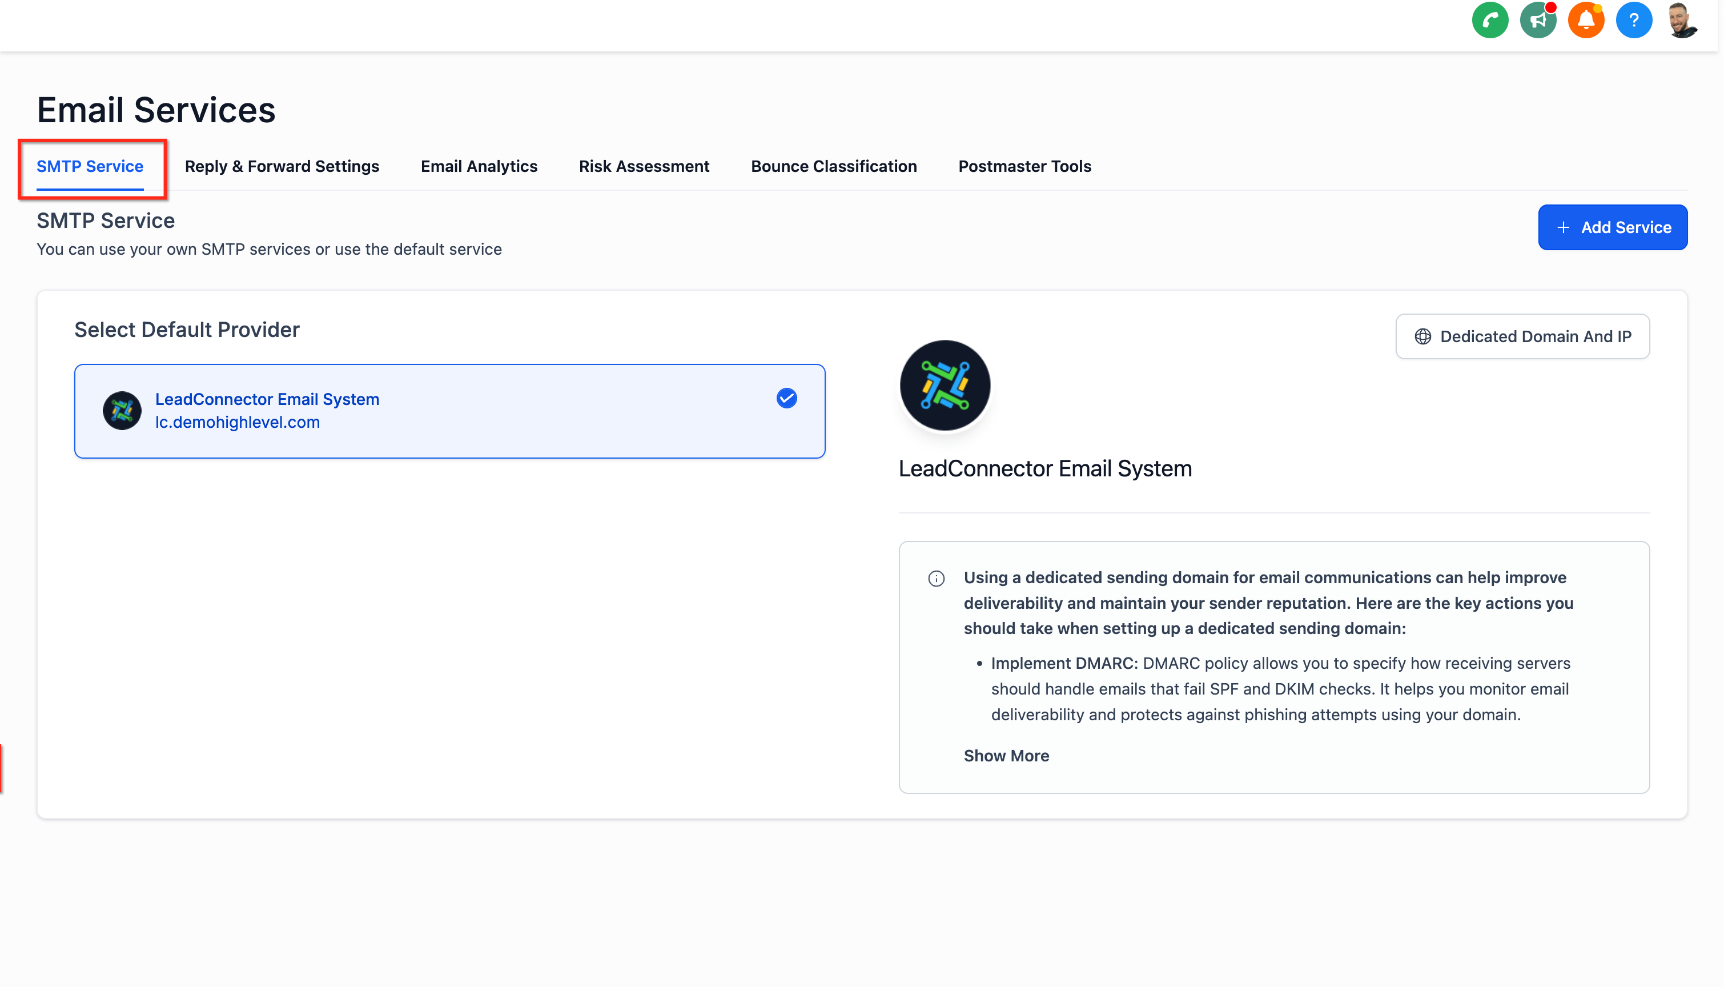Click the Dedicated Domain And IP button

(1522, 336)
